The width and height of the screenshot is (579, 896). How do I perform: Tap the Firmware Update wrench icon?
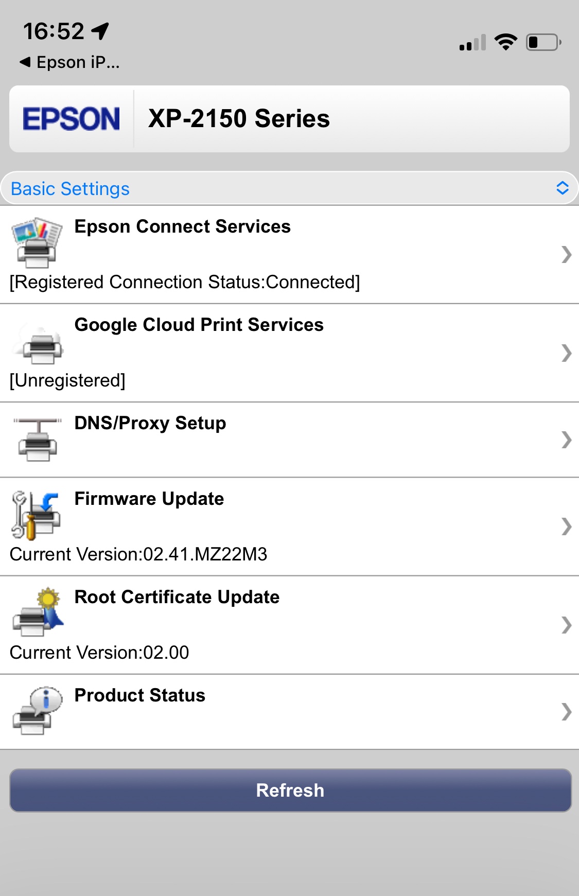pyautogui.click(x=36, y=515)
